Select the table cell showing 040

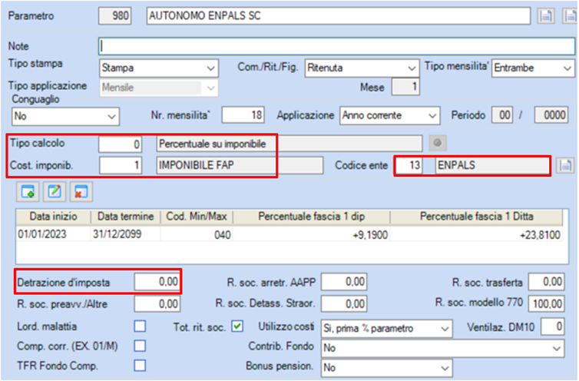197,234
